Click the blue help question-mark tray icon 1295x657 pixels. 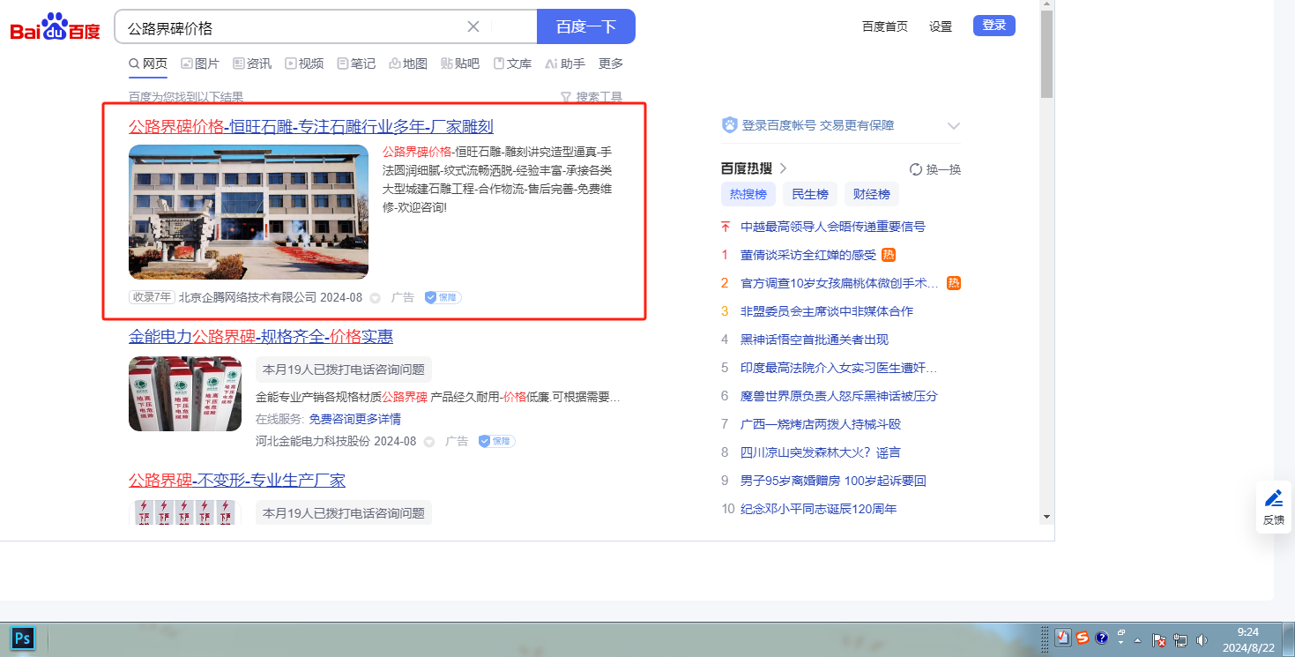1101,638
